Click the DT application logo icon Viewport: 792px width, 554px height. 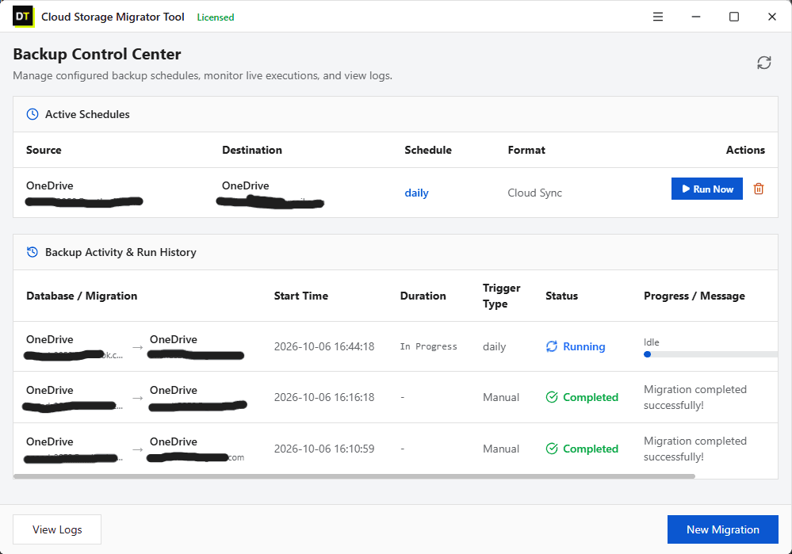(23, 17)
